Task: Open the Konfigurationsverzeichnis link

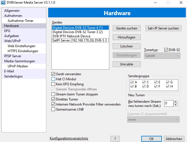Action: 69,138
